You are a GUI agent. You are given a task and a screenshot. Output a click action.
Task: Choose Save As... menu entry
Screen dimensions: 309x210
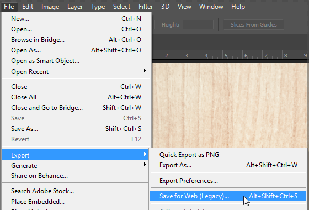(77, 129)
